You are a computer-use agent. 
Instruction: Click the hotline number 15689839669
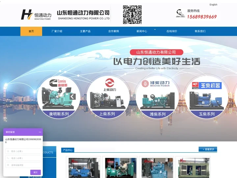click(202, 17)
